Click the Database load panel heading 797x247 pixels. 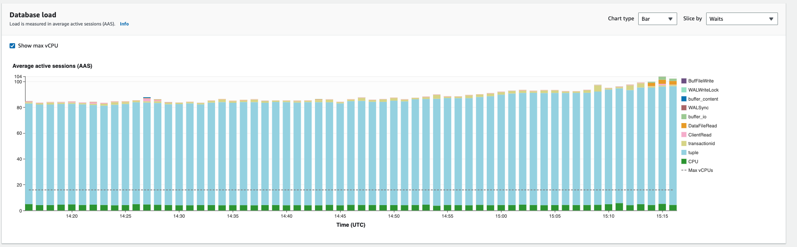33,15
